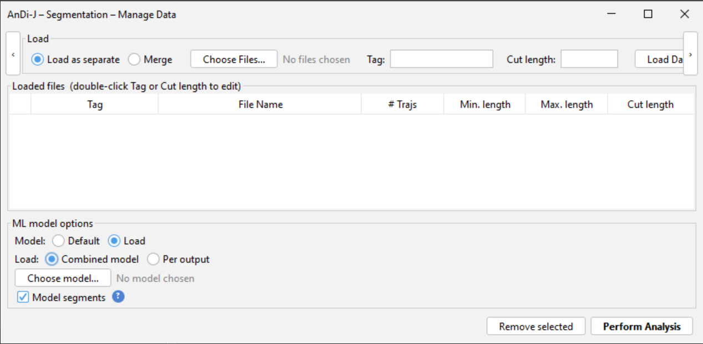
Task: Click the Choose Files... button
Action: (234, 59)
